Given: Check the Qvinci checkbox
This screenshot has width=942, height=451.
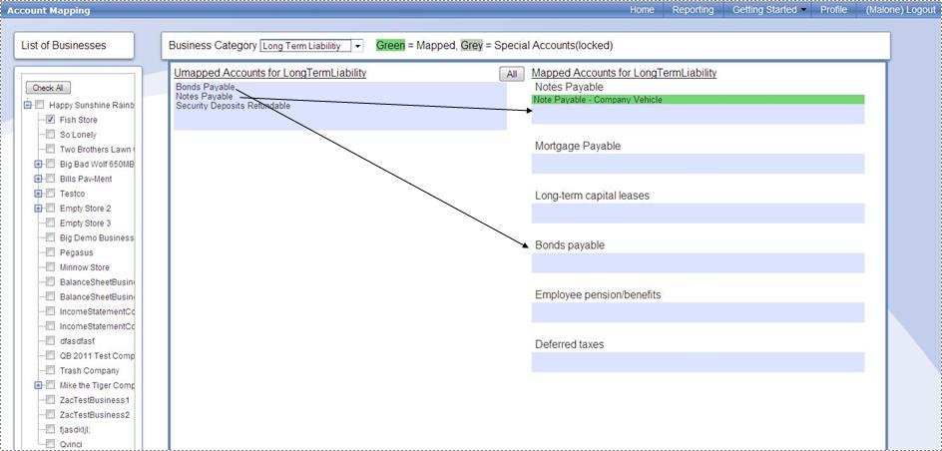Looking at the screenshot, I should [x=51, y=444].
